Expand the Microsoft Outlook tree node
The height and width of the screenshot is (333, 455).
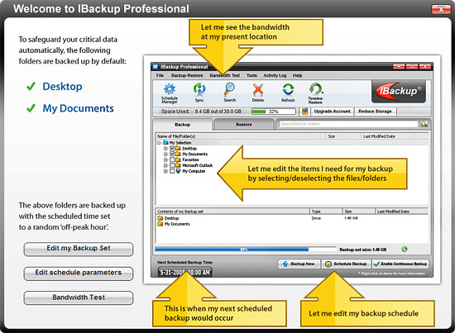tap(165, 165)
